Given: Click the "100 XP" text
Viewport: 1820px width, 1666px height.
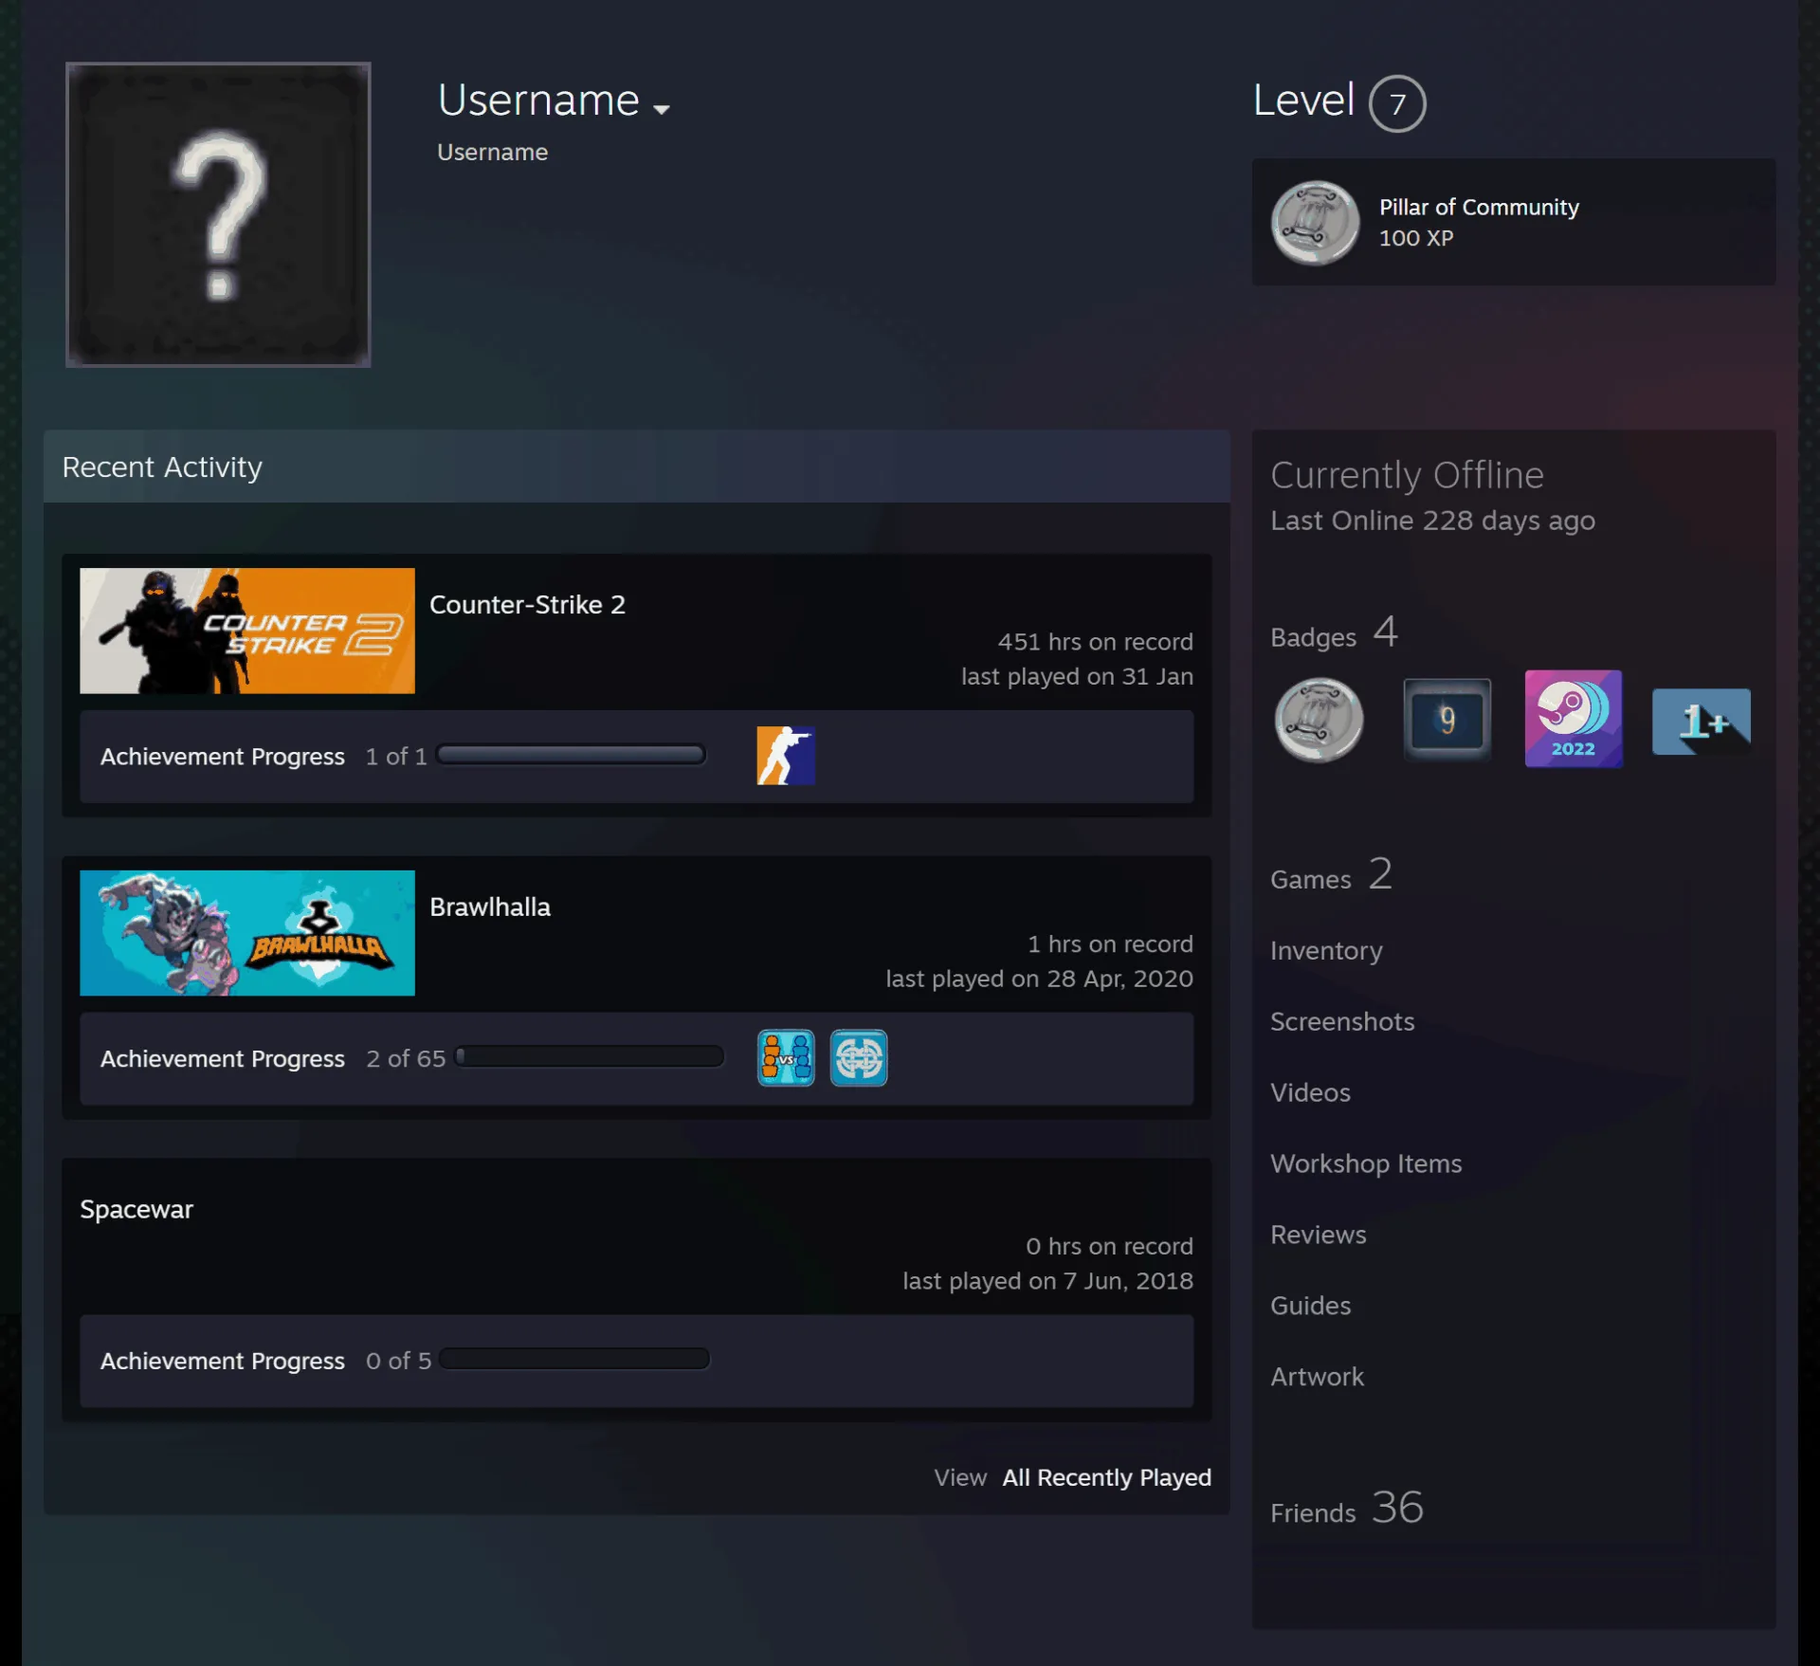Looking at the screenshot, I should click(x=1415, y=238).
